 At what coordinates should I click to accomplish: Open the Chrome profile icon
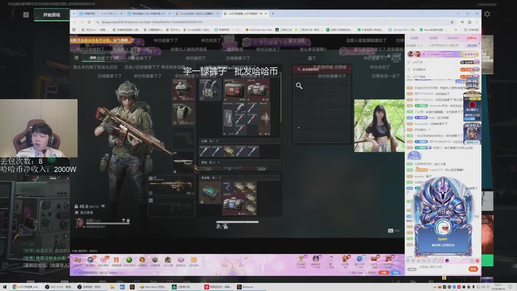click(469, 22)
